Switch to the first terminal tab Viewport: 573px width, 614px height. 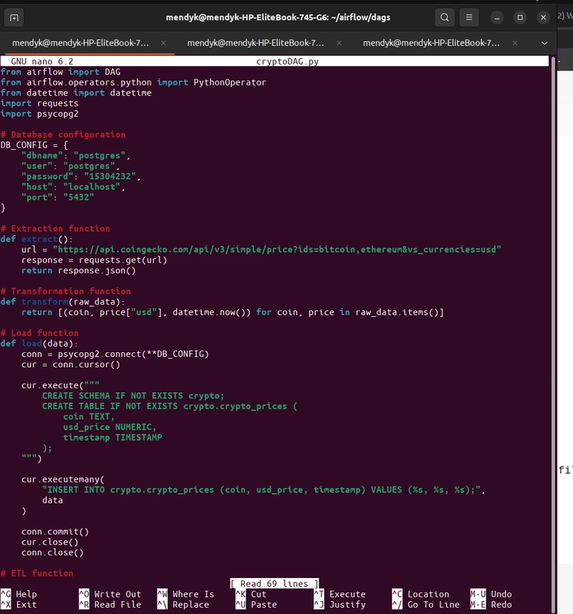tap(80, 43)
